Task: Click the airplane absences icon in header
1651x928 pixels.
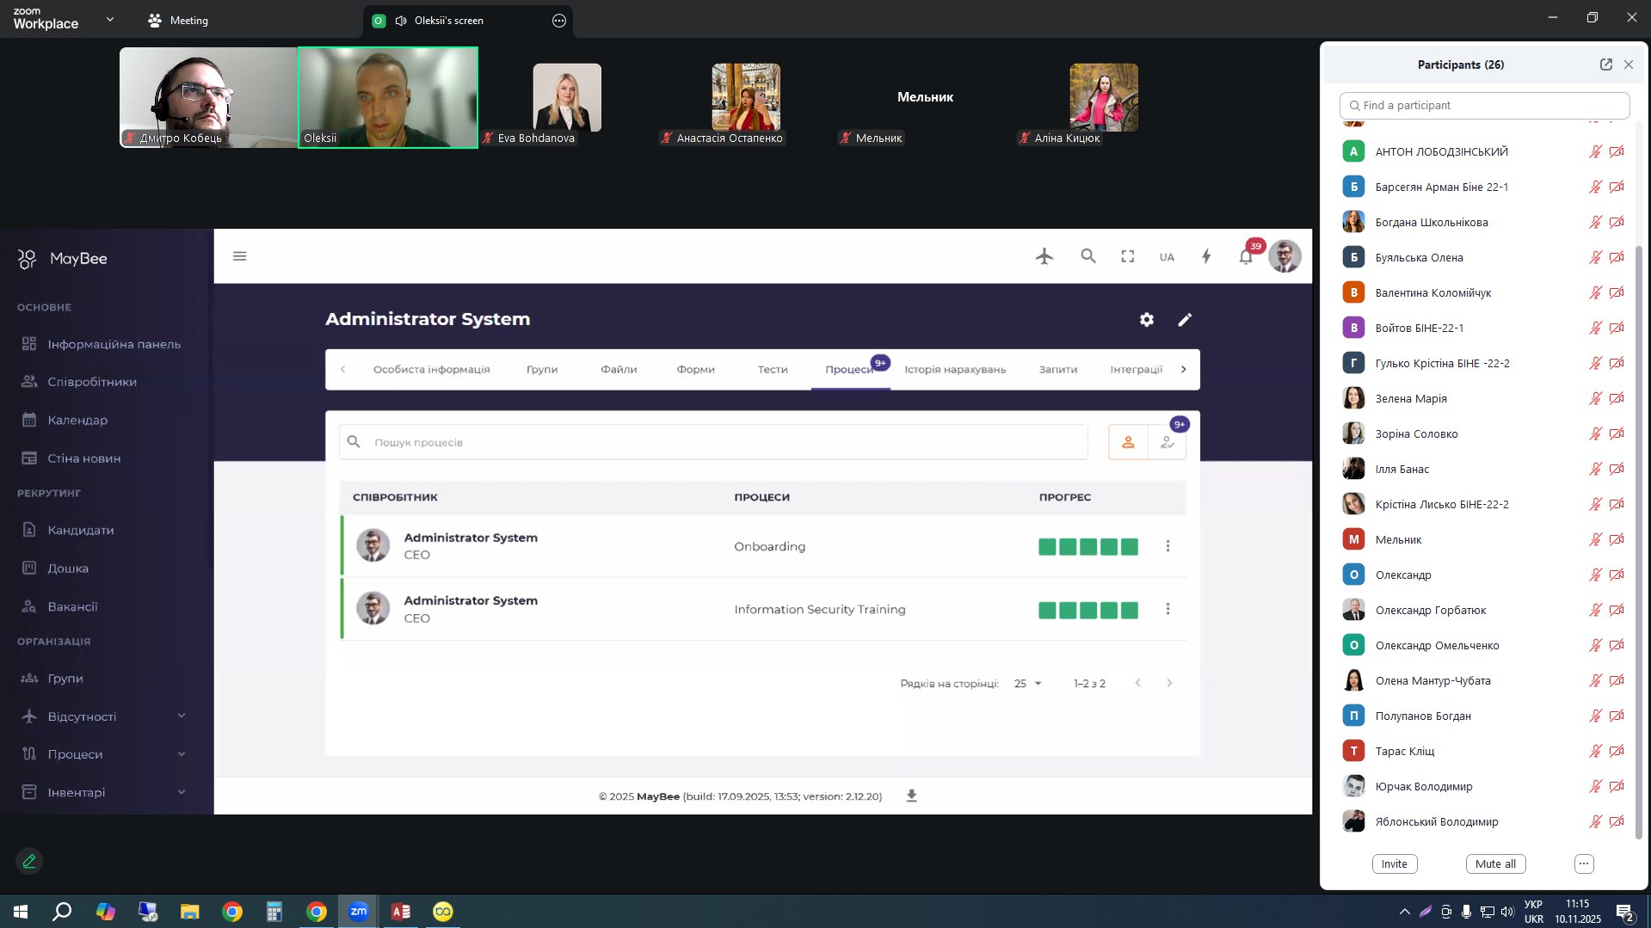Action: pos(1044,256)
